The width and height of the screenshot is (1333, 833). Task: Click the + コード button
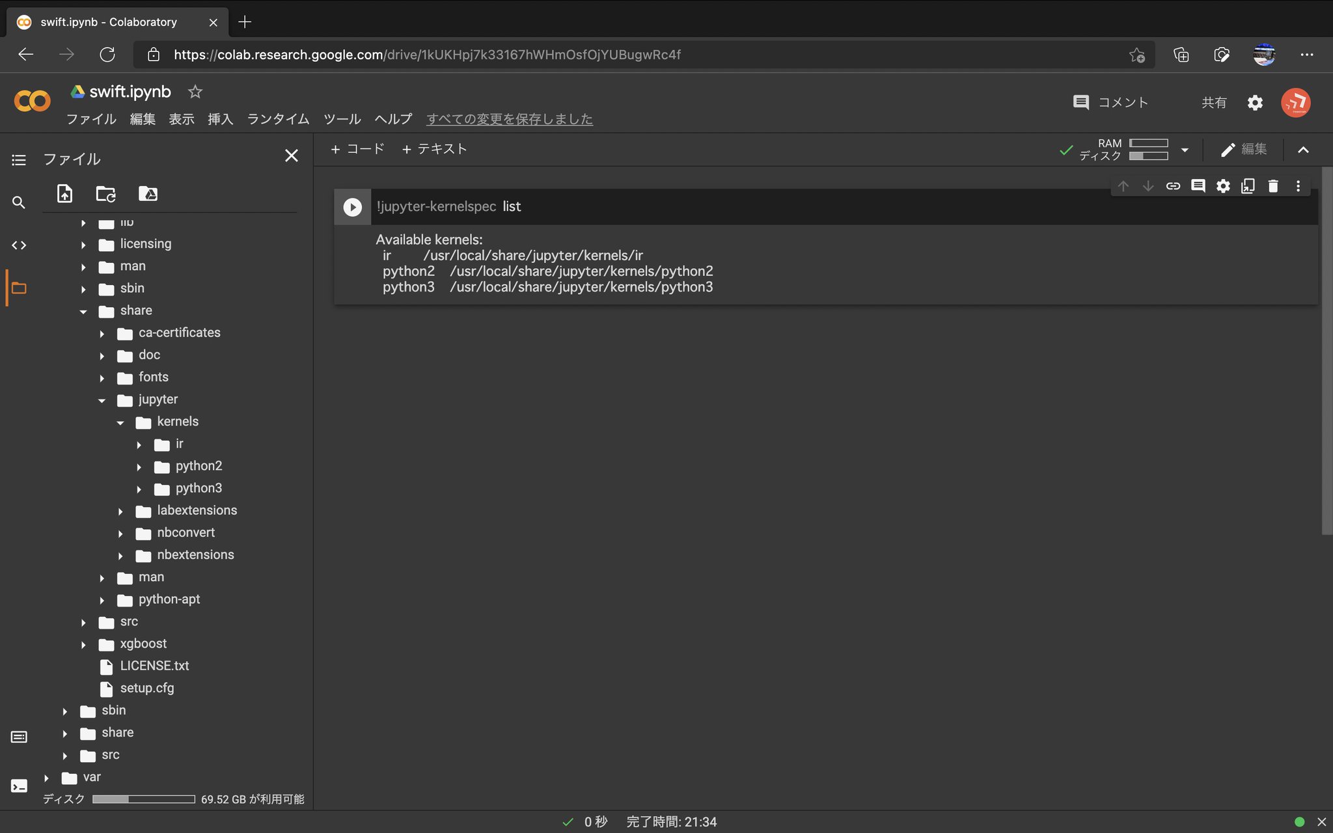tap(357, 149)
